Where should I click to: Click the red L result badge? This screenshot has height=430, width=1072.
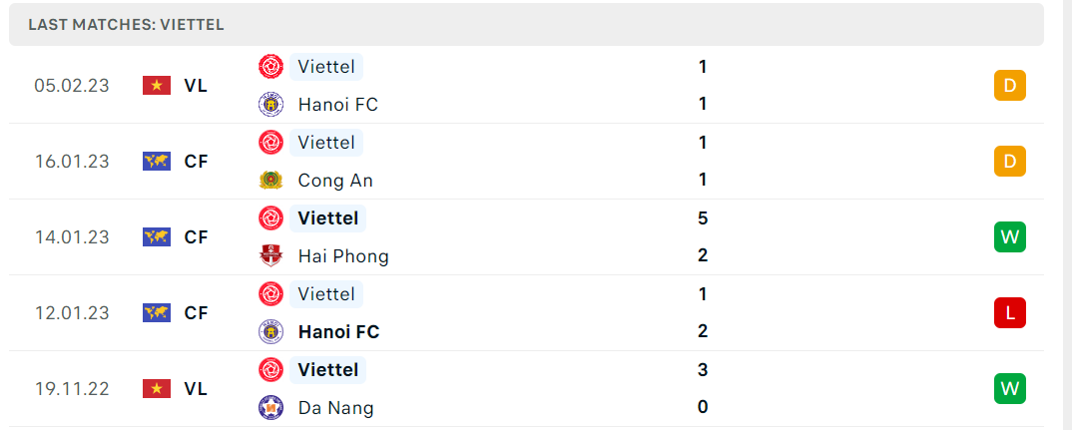(1010, 313)
